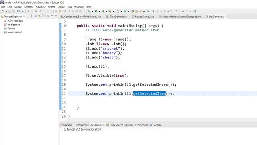This screenshot has width=257, height=145.
Task: Click the blue terminal icon in toolbar
Action: pos(18,11)
